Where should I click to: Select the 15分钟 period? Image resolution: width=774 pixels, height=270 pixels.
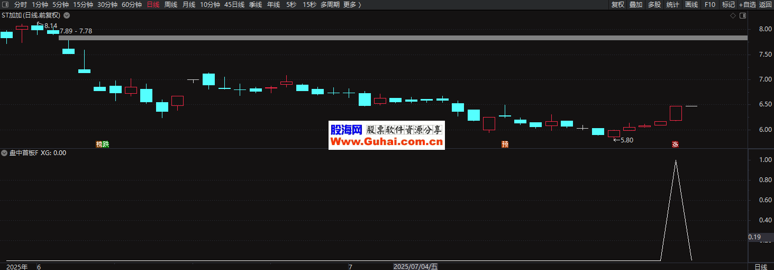pos(83,4)
